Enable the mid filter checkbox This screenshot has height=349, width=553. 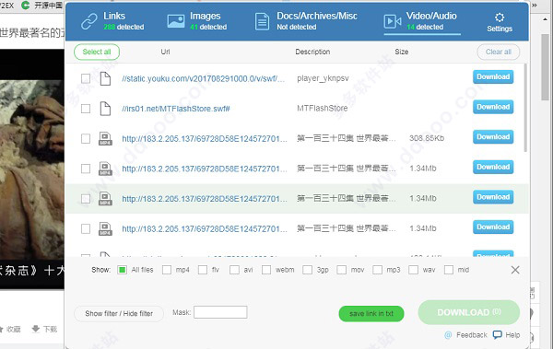449,270
